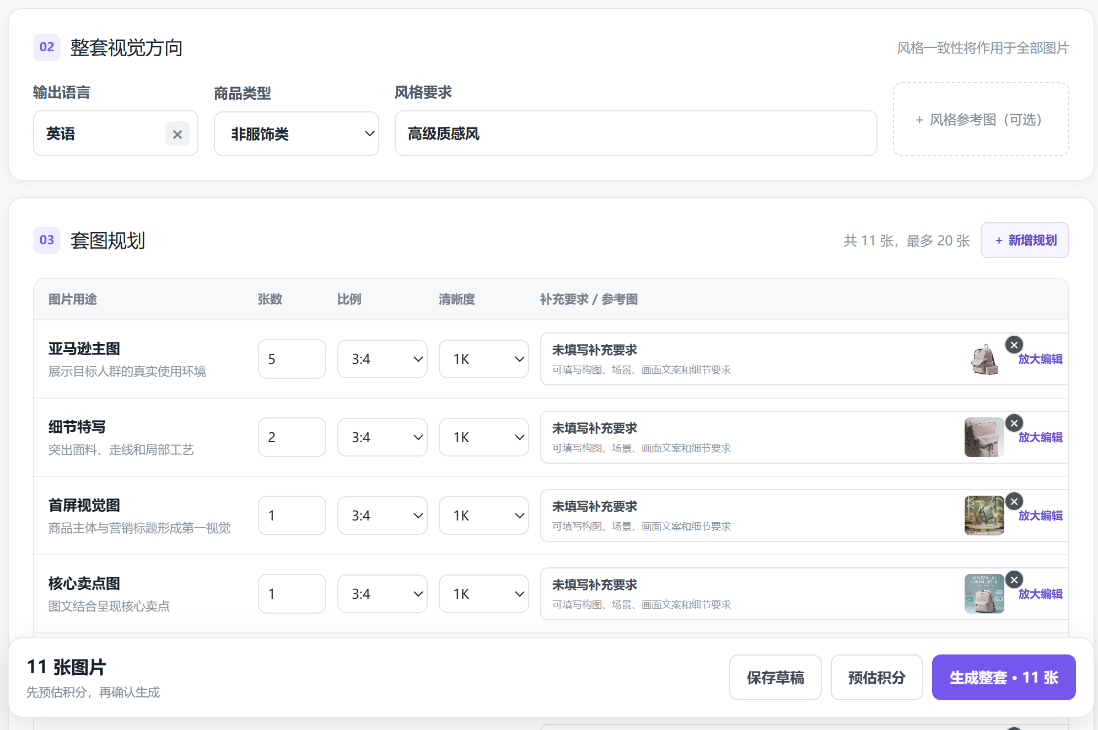Click the 共 11 张，最多 20 张 counter text
This screenshot has height=730, width=1098.
click(907, 241)
